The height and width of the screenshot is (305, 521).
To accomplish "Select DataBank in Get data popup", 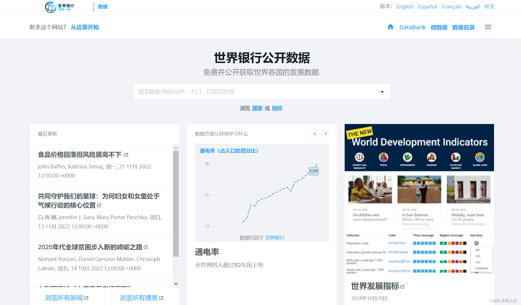I will [x=482, y=268].
